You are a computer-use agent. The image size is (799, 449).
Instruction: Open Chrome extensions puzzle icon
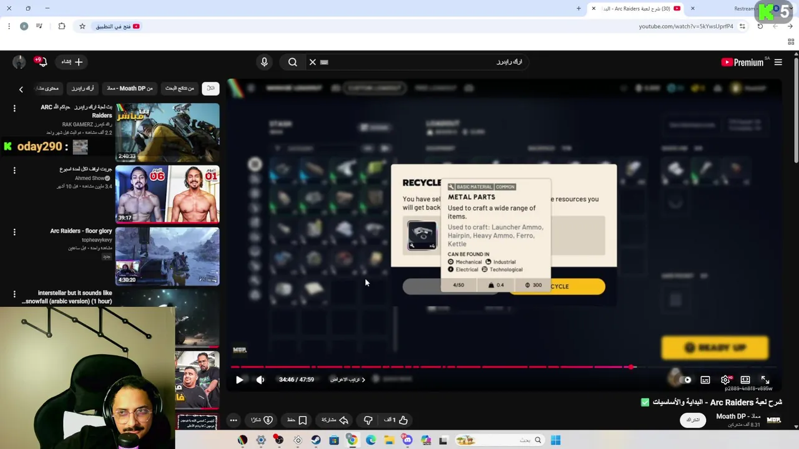62,26
